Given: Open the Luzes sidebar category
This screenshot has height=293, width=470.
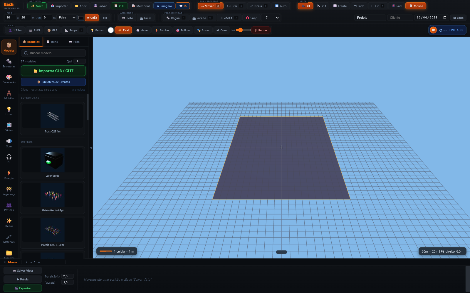Looking at the screenshot, I should [x=9, y=111].
